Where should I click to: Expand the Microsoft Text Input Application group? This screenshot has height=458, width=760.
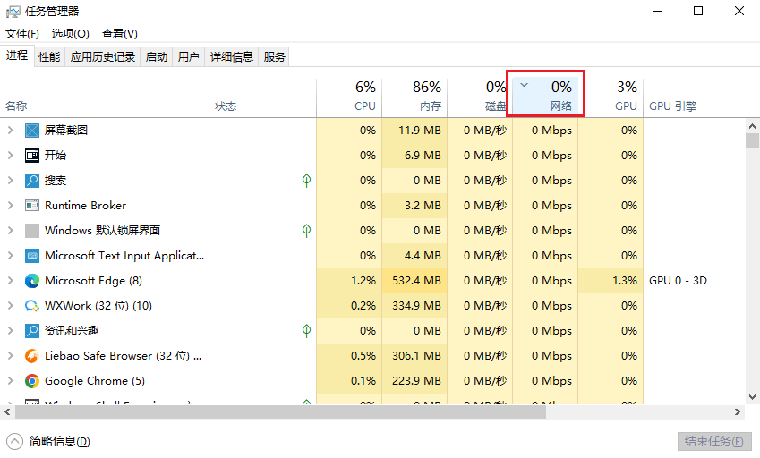click(10, 256)
